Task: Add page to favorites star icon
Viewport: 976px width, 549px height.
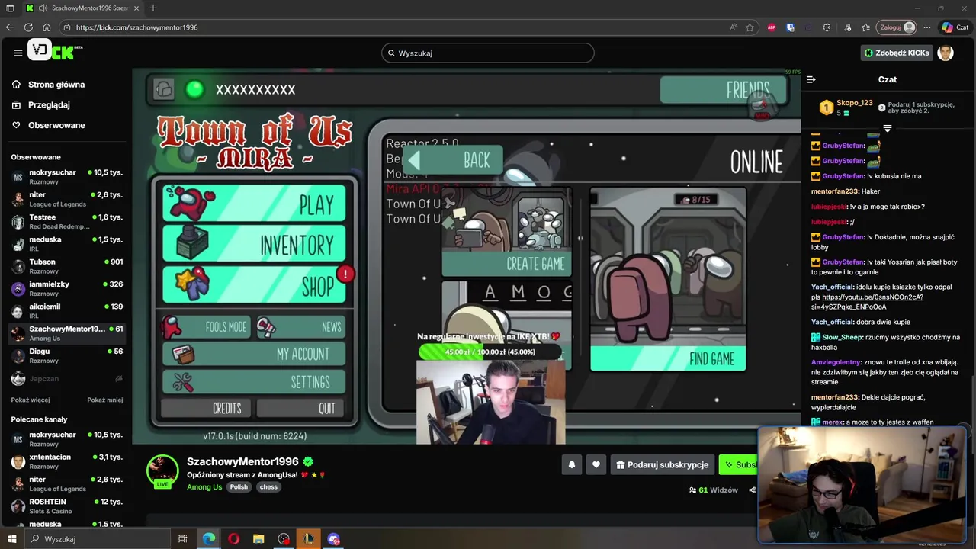Action: pyautogui.click(x=750, y=27)
